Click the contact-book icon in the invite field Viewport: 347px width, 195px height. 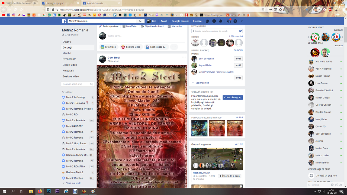240,31
